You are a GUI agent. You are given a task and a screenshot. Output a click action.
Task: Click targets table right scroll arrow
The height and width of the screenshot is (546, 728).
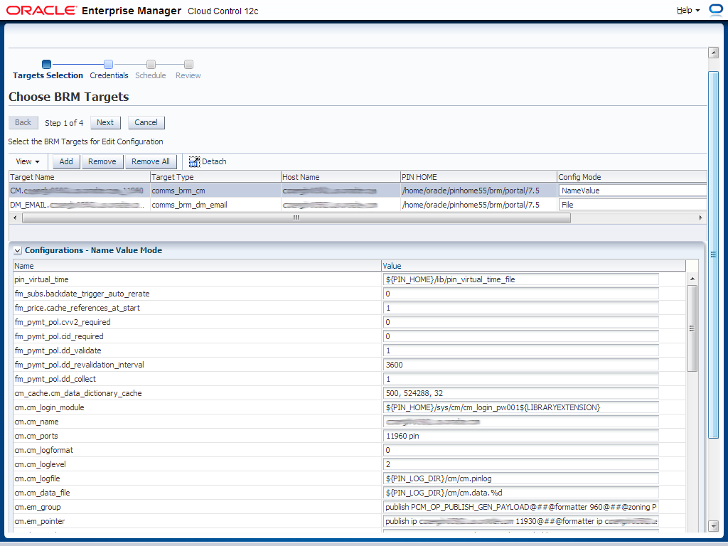click(700, 218)
